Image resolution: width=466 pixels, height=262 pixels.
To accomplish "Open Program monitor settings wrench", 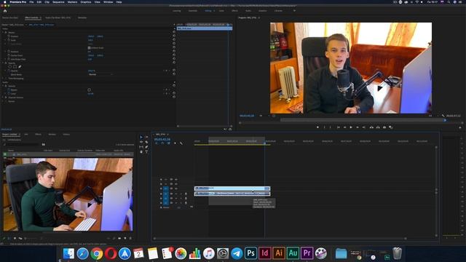I will [443, 116].
